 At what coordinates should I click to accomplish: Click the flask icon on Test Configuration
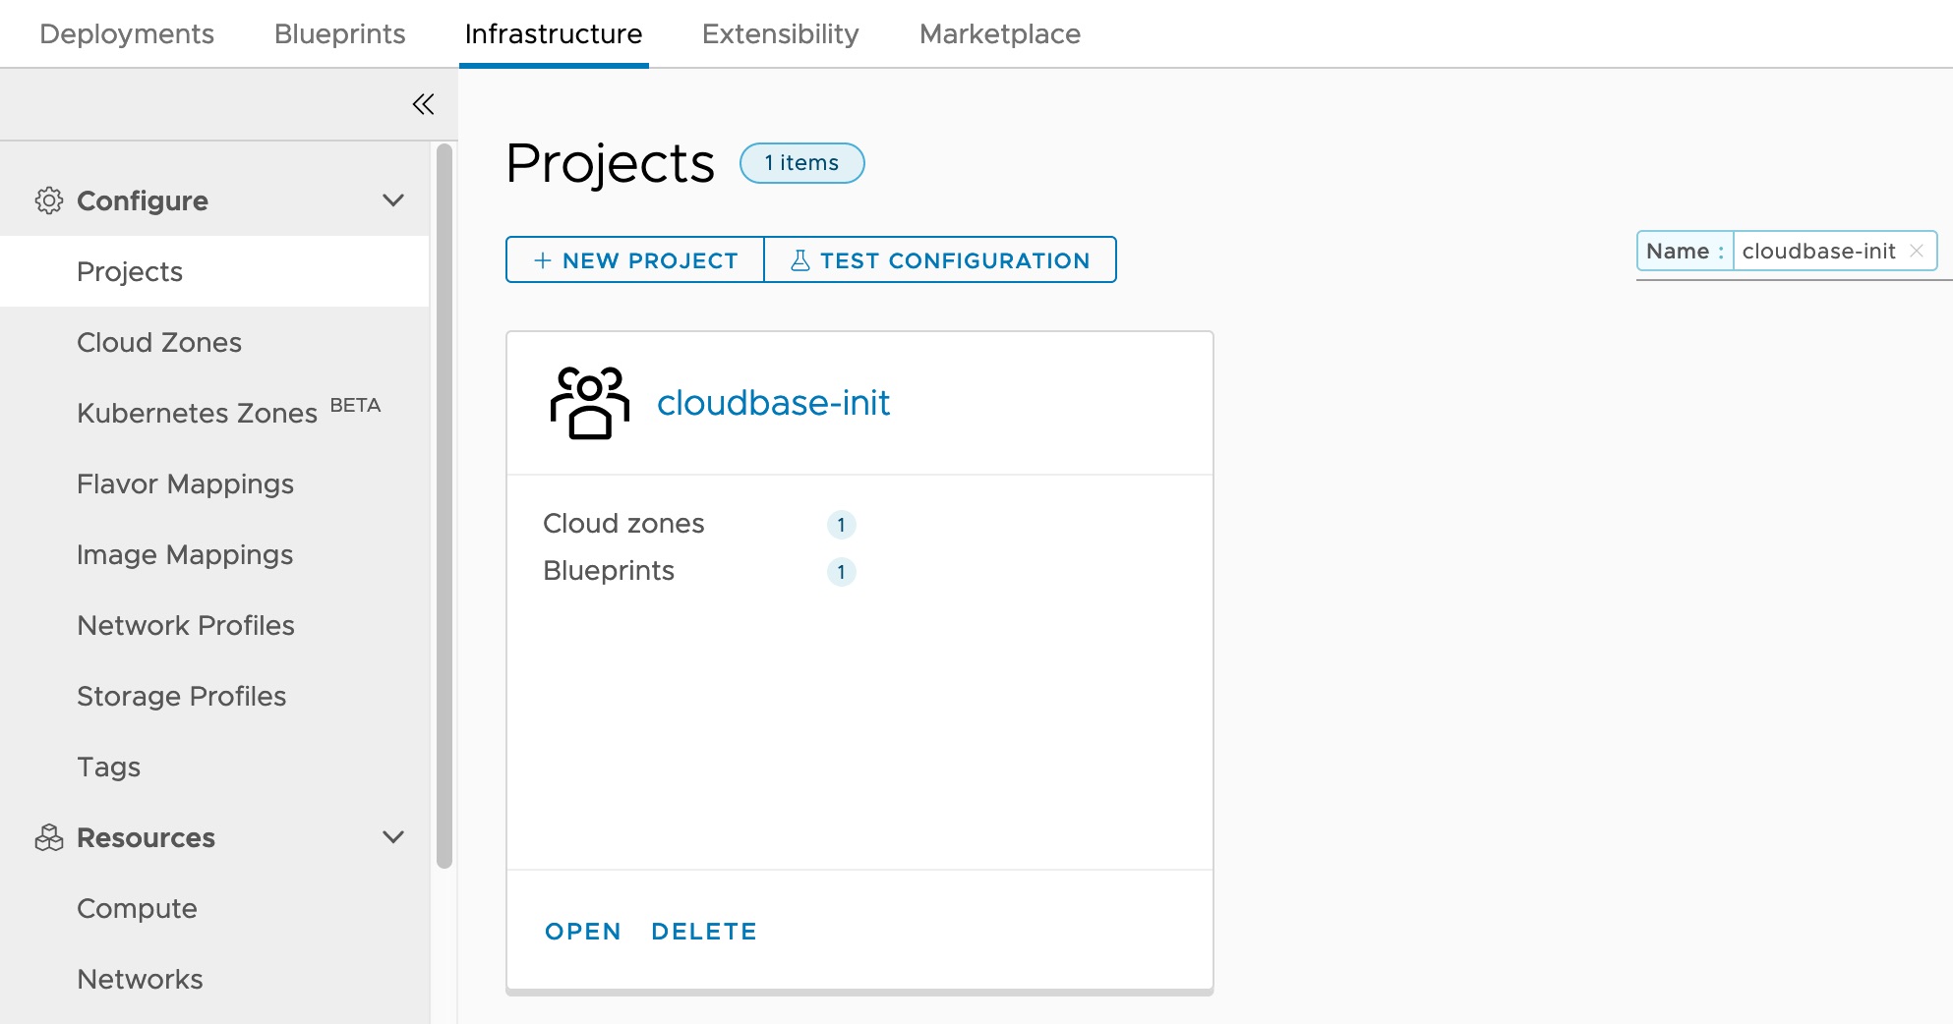pyautogui.click(x=800, y=259)
